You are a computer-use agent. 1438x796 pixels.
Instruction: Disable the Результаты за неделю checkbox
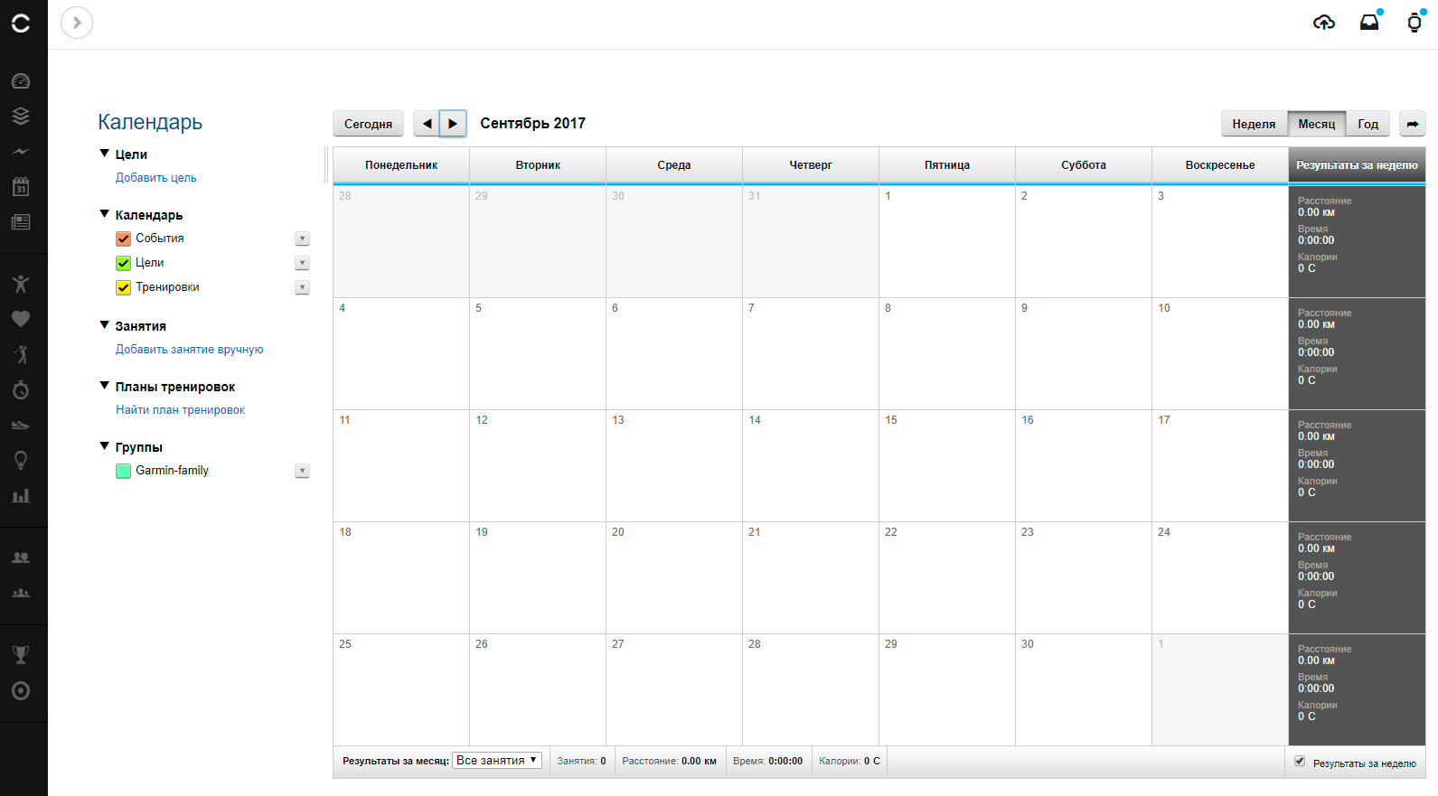pos(1300,762)
